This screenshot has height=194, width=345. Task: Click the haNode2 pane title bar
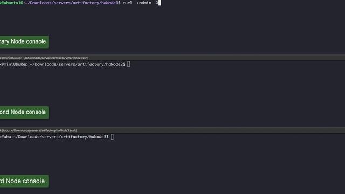pos(172,58)
